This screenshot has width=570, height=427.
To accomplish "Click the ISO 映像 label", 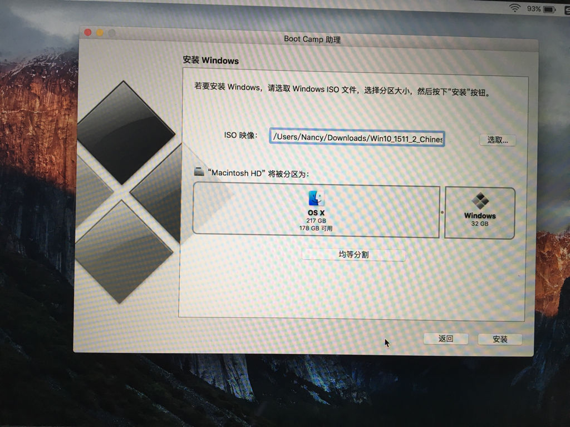I will click(240, 136).
